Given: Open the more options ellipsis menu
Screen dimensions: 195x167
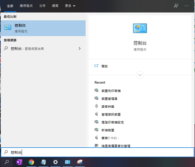Looking at the screenshot, I should [186, 6].
